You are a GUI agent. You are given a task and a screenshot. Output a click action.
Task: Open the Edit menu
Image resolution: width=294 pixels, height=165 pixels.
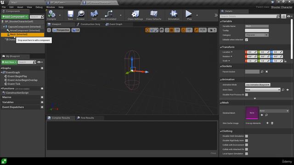[11, 7]
